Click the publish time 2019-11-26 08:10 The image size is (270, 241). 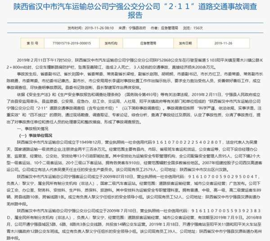(x=99, y=28)
